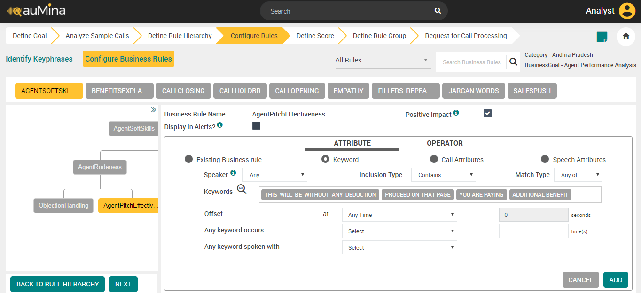Click Configure Business Rules button
The image size is (641, 293).
[x=128, y=59]
